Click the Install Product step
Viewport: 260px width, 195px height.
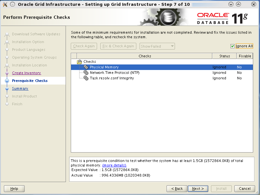click(24, 96)
